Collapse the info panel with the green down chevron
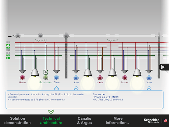 coord(51,111)
